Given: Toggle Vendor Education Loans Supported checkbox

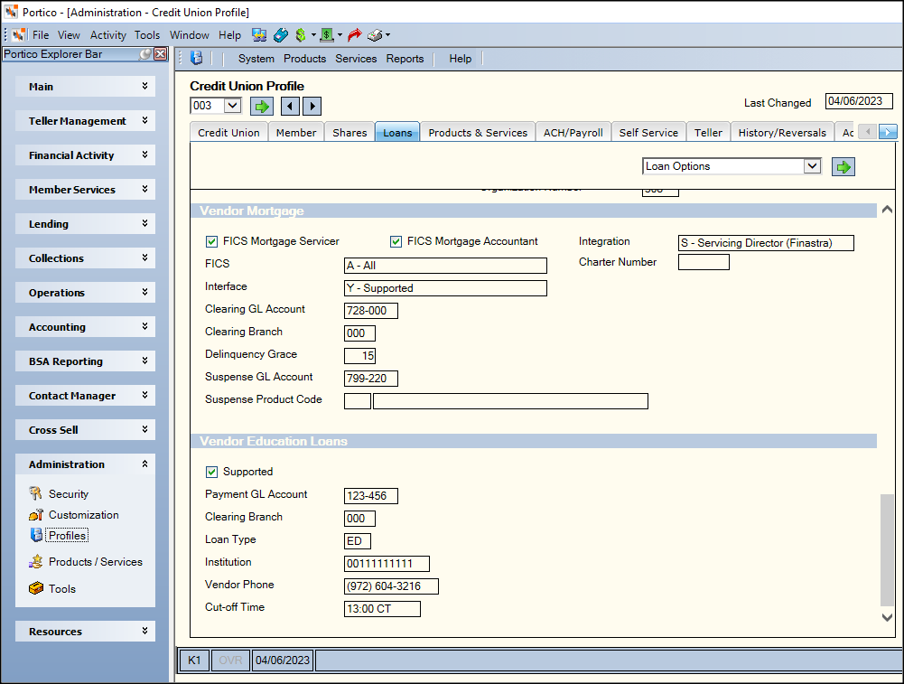Looking at the screenshot, I should click(x=211, y=472).
